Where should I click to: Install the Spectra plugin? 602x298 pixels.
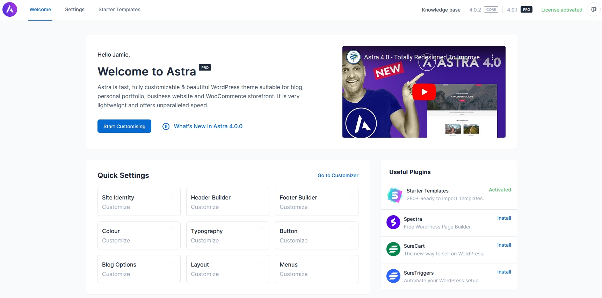click(x=504, y=218)
